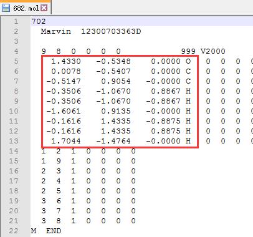Click the V2000 version text
This screenshot has height=237, width=253.
coord(213,51)
